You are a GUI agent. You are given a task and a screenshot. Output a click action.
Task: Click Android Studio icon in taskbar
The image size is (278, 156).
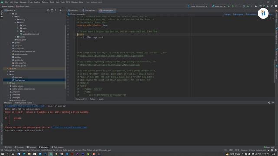51,154
